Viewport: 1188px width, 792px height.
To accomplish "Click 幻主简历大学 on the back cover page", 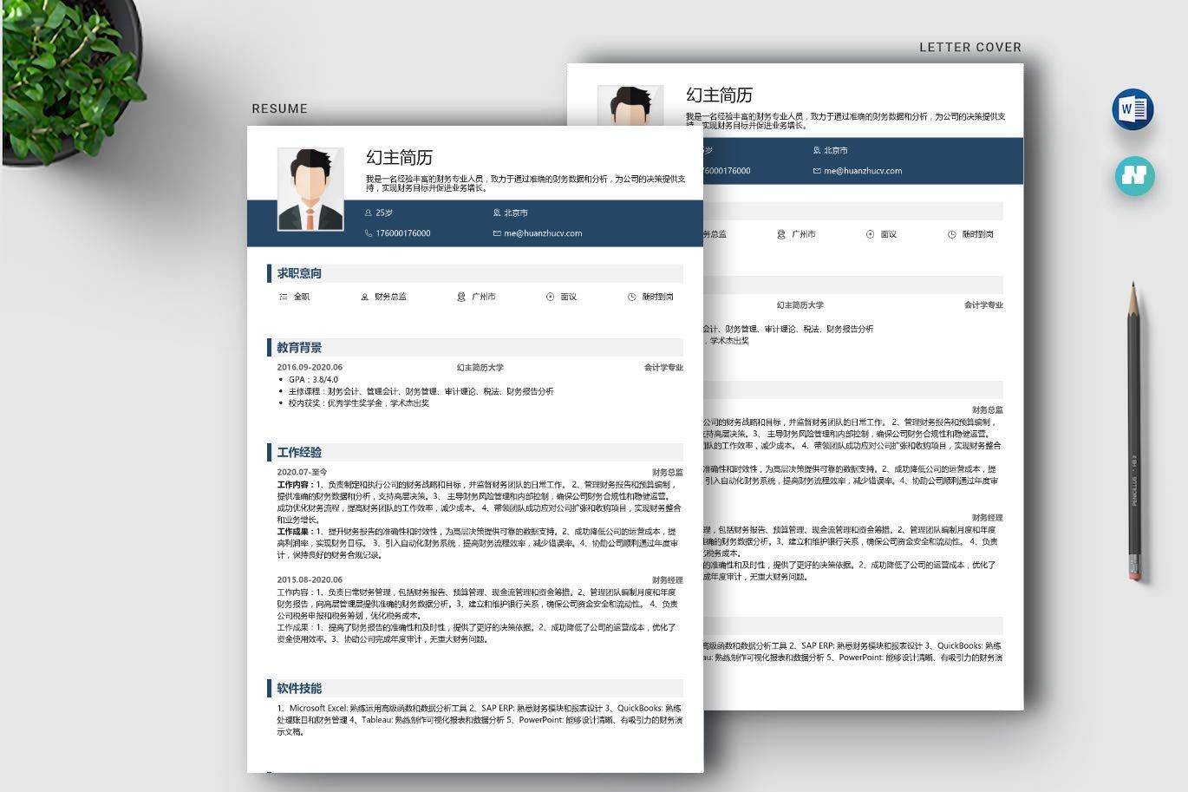I will pos(800,305).
